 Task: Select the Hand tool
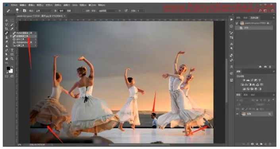(x=7, y=59)
